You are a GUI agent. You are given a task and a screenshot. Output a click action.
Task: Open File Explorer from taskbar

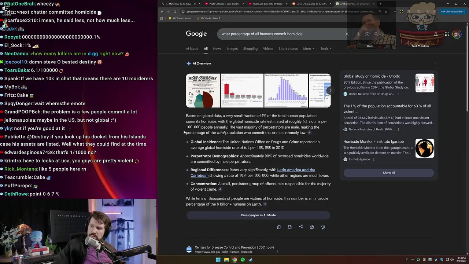tap(226, 260)
